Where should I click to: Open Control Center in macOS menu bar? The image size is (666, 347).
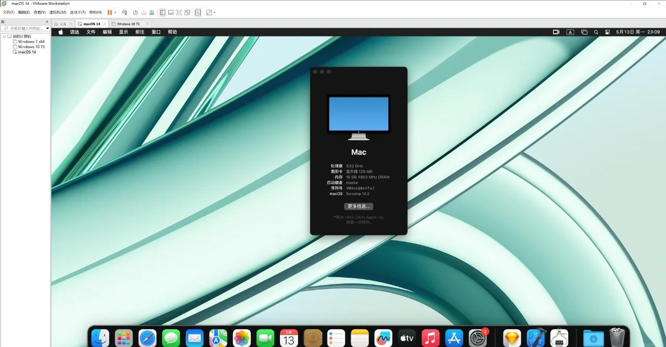point(607,32)
